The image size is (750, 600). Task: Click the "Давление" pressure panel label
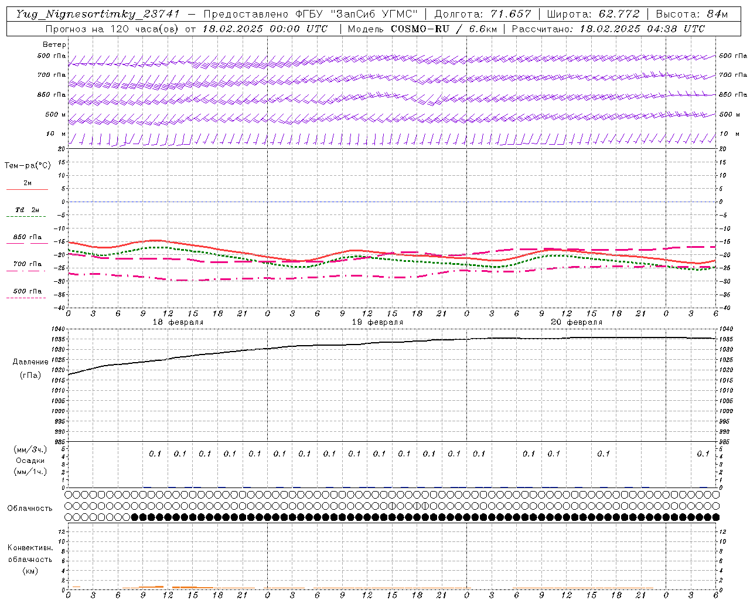pos(30,362)
